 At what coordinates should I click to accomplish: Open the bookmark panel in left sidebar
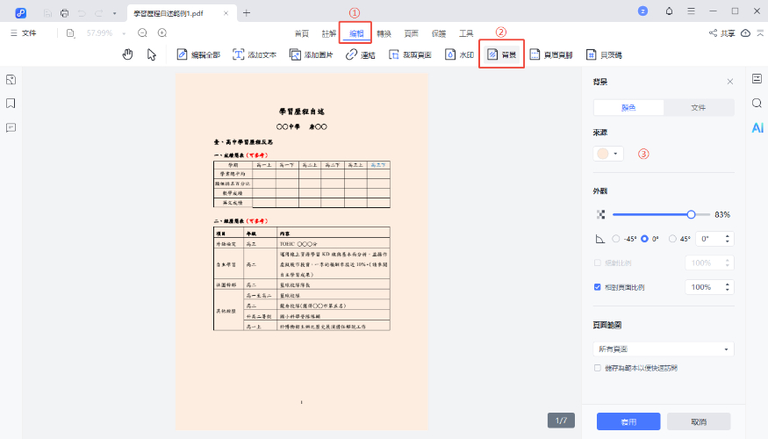(11, 103)
